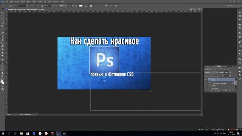Open the Window menu
This screenshot has height=136, width=242.
pyautogui.click(x=56, y=2)
